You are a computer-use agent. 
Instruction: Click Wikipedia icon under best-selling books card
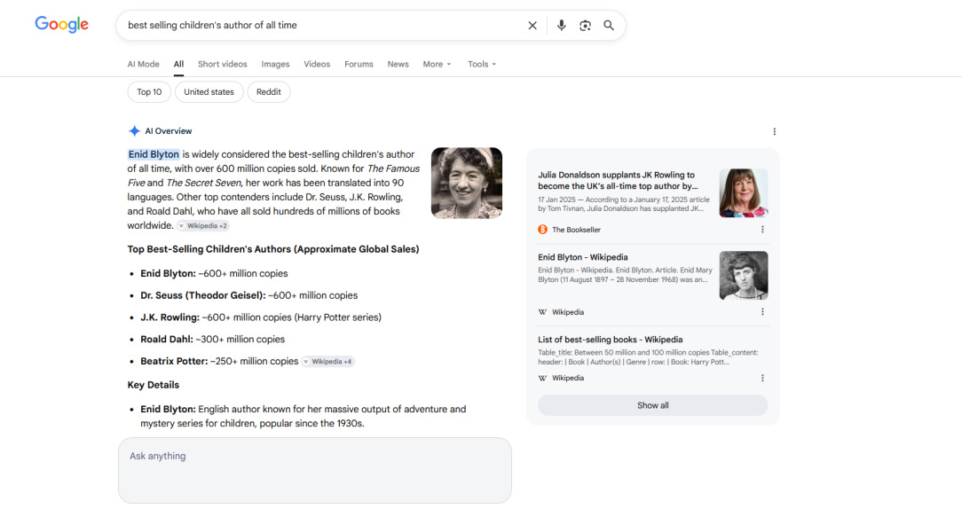pyautogui.click(x=542, y=378)
